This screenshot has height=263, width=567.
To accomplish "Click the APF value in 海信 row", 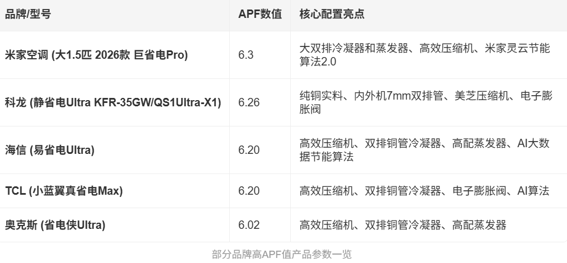I will (248, 150).
